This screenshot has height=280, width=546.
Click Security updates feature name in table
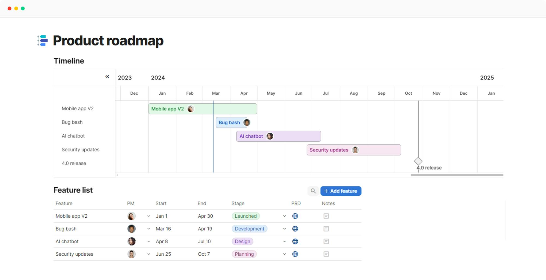(74, 254)
